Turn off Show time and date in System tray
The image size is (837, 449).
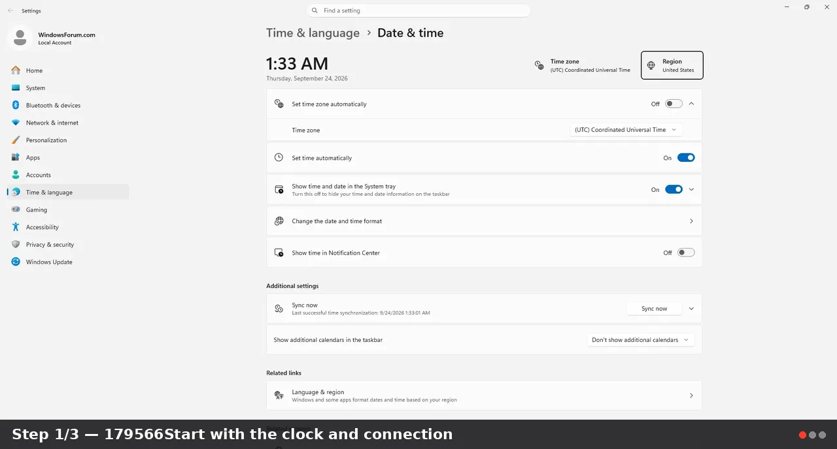[x=674, y=189]
